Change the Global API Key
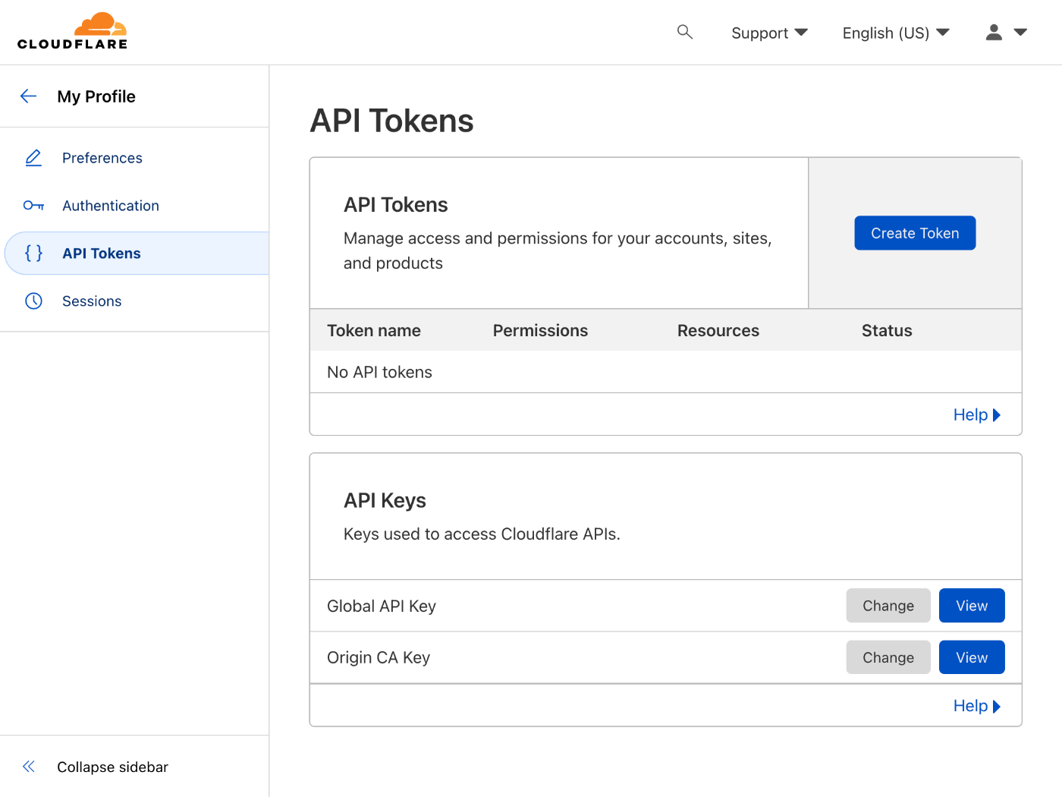1062x797 pixels. pos(888,606)
